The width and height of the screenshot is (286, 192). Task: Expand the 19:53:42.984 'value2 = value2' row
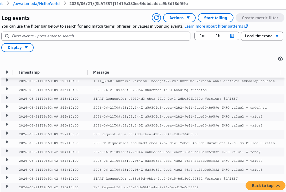(7, 160)
